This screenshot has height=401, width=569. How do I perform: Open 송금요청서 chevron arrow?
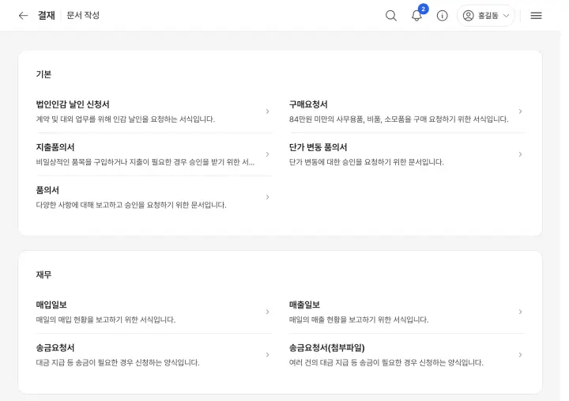tap(267, 355)
